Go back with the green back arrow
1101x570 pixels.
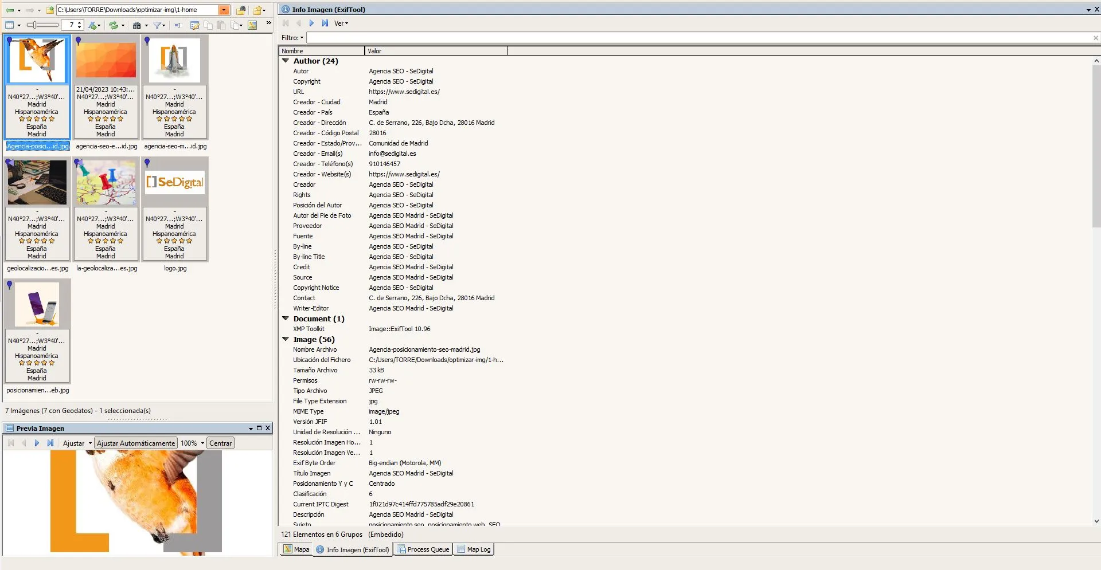10,10
